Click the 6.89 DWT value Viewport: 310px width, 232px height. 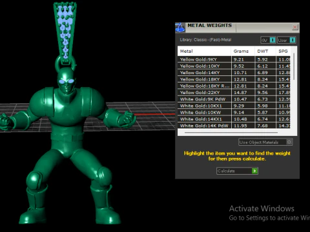pyautogui.click(x=262, y=73)
